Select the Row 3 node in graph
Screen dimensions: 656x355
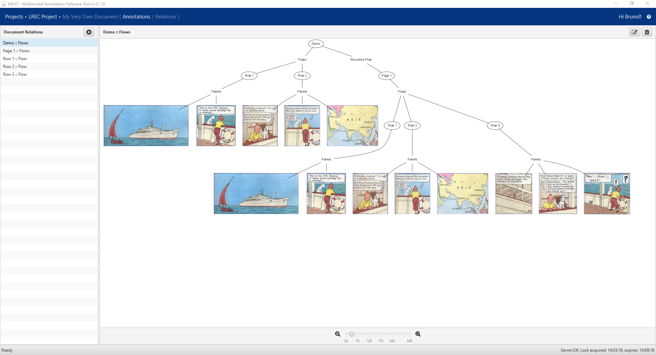tap(495, 126)
